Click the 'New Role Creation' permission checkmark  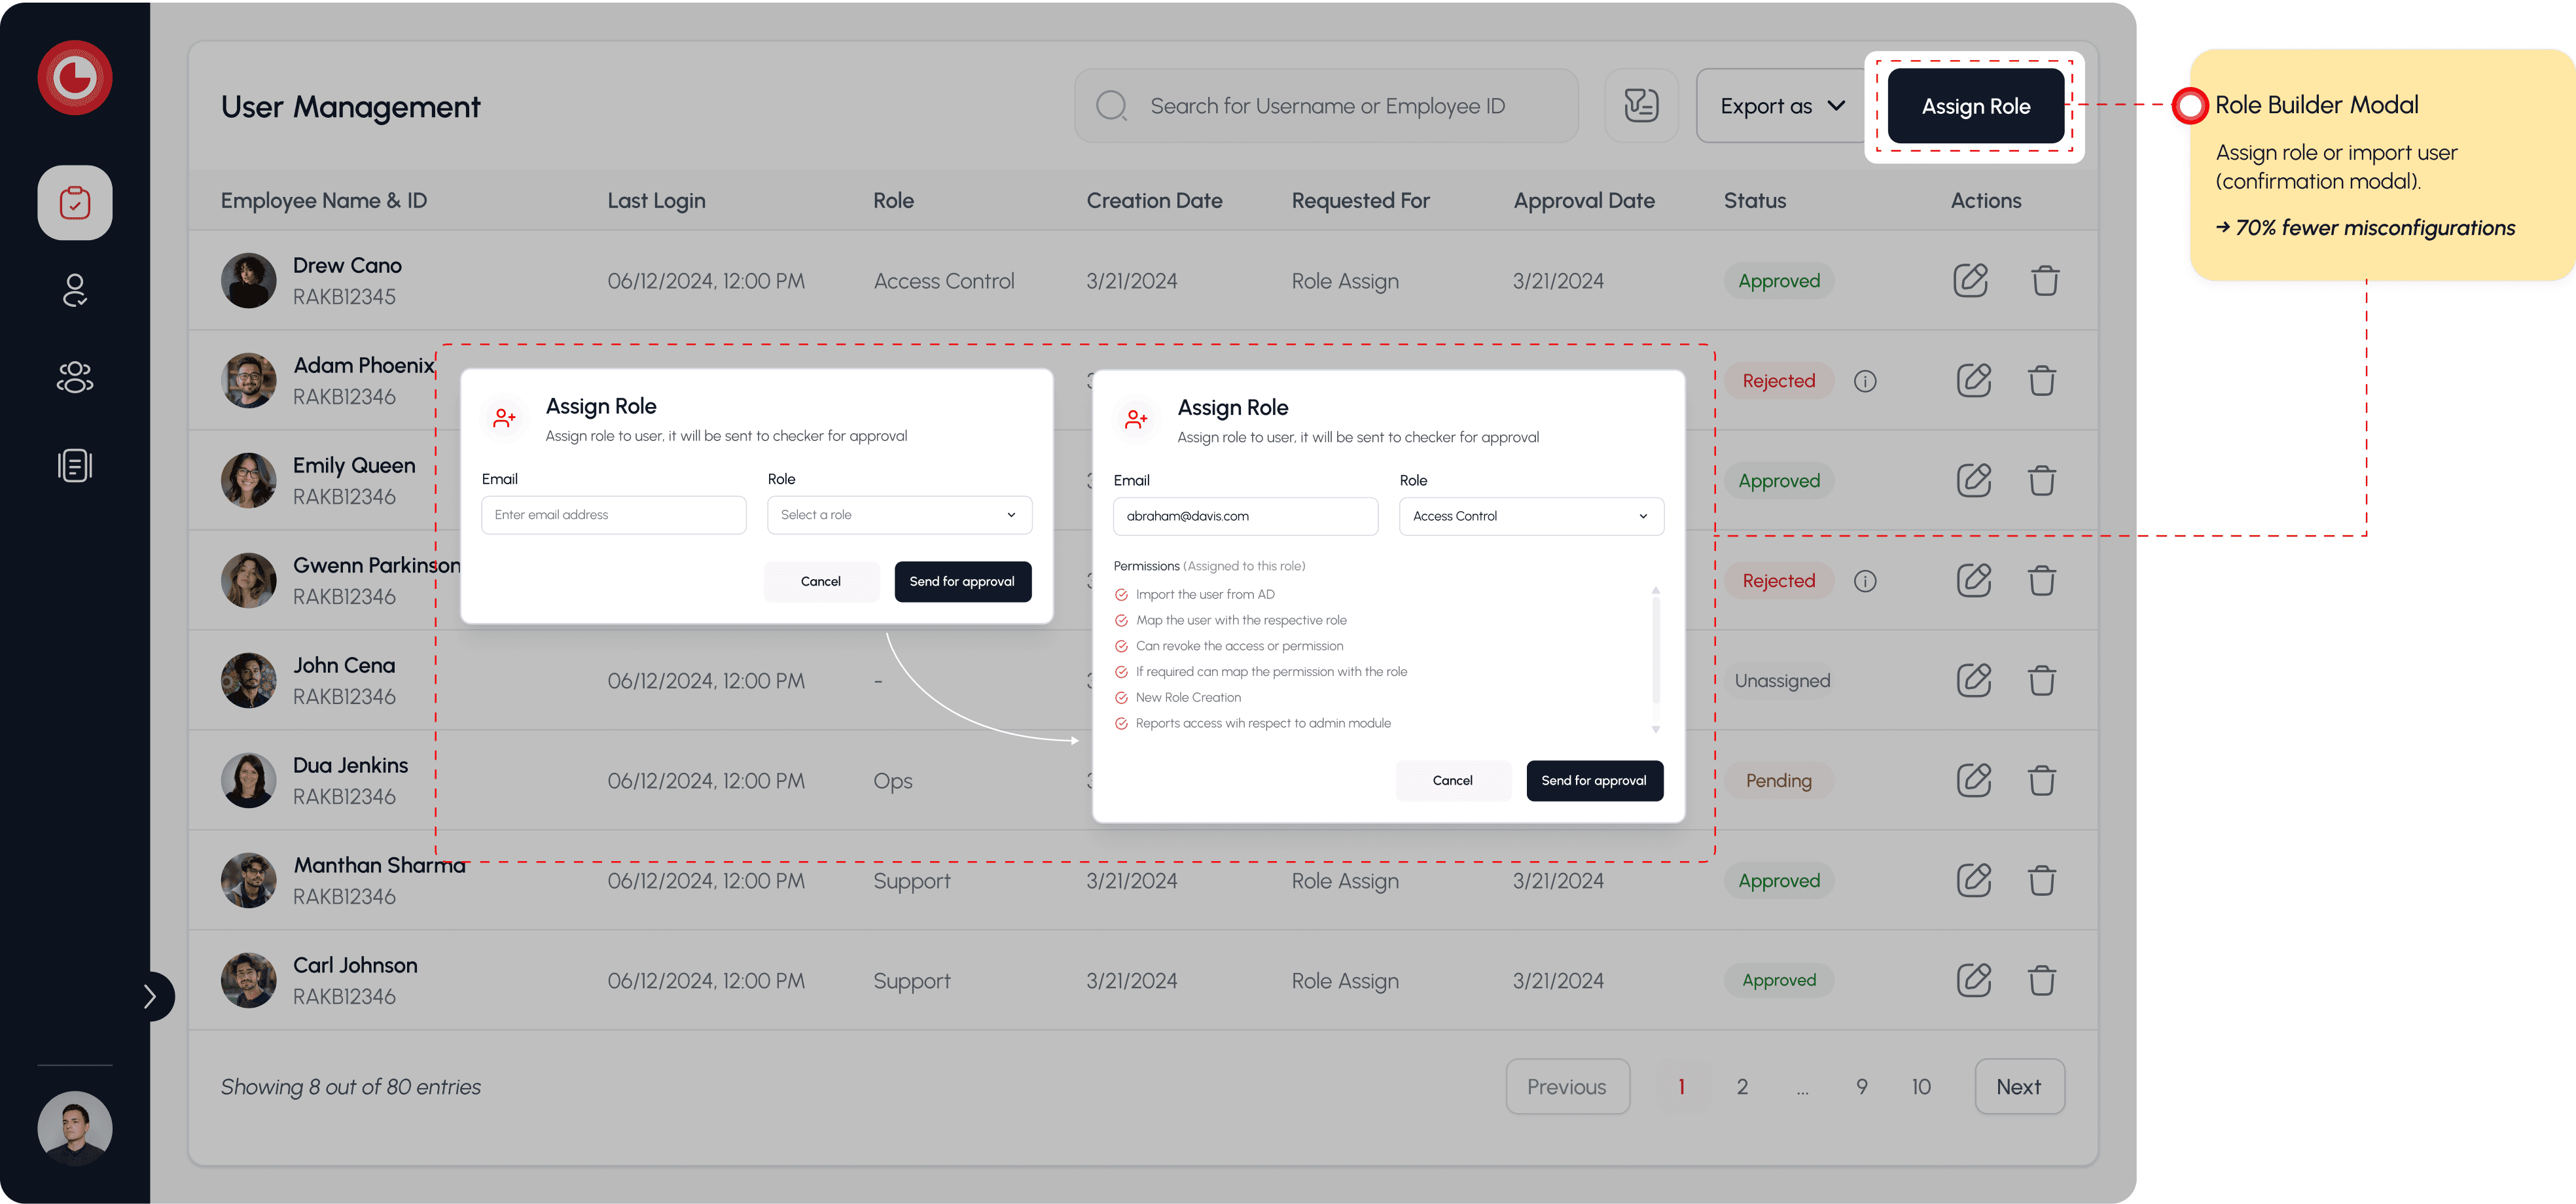click(1121, 698)
